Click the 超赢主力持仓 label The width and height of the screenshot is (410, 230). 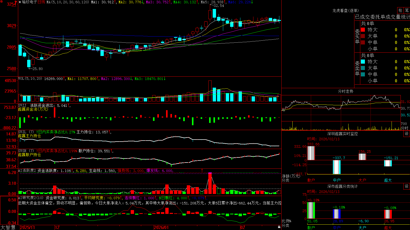tap(29, 136)
